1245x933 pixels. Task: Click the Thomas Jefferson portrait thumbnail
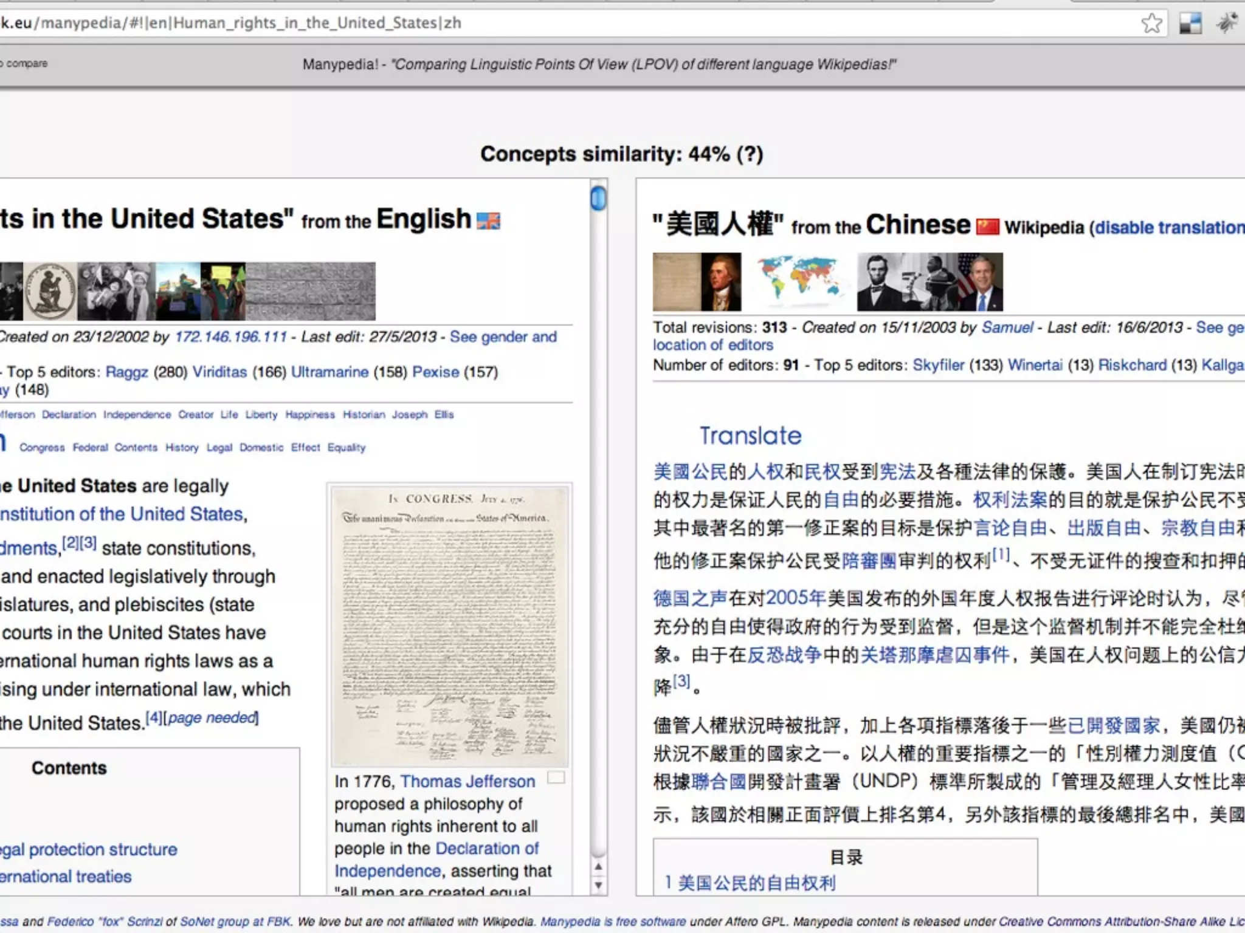pyautogui.click(x=721, y=282)
